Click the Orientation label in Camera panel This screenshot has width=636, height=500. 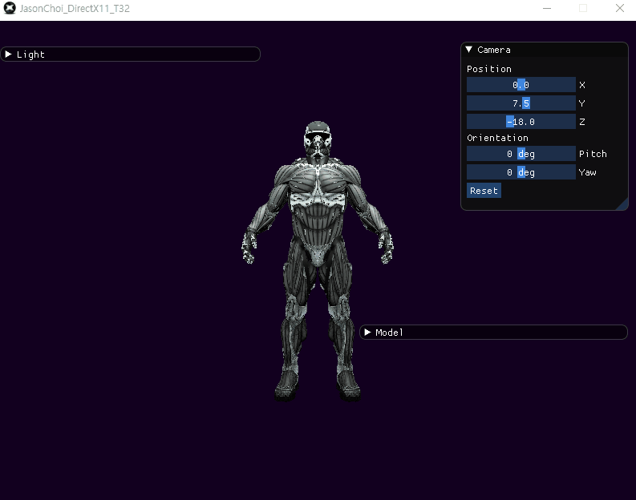pyautogui.click(x=498, y=138)
